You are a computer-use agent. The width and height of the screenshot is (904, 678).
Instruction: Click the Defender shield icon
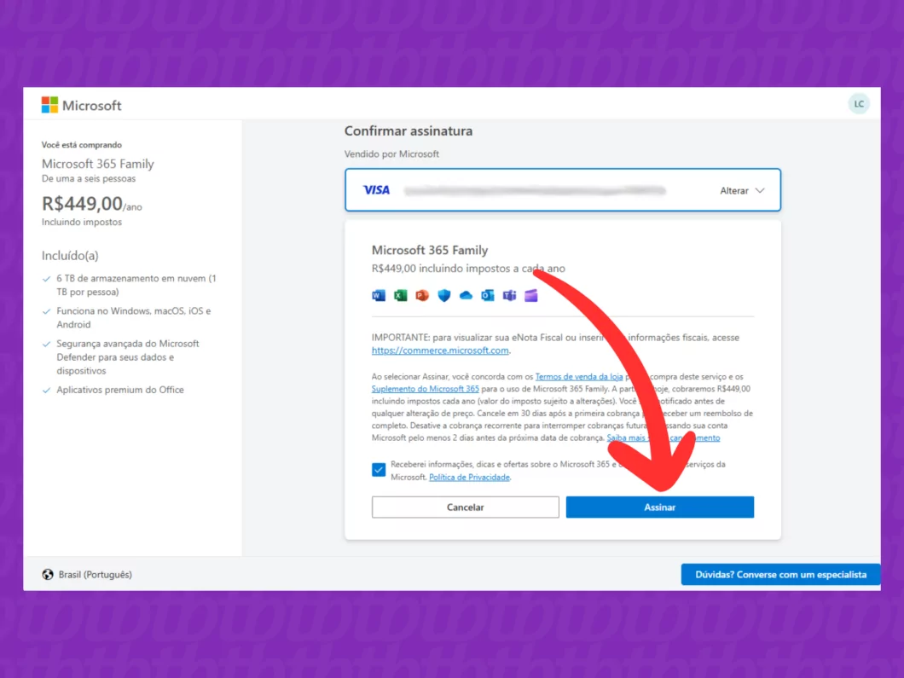click(x=444, y=296)
